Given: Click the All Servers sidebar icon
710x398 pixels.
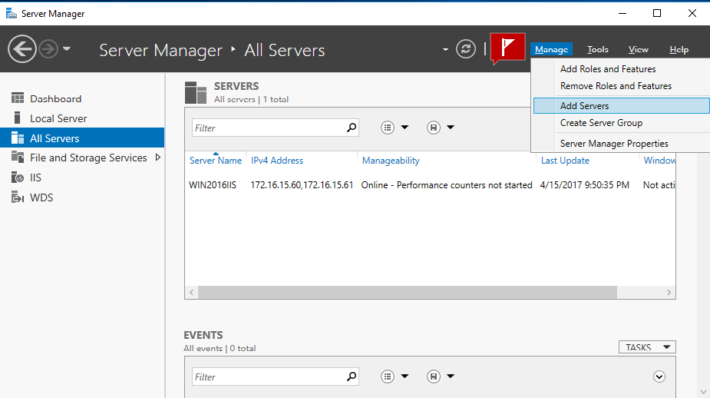Looking at the screenshot, I should (18, 138).
